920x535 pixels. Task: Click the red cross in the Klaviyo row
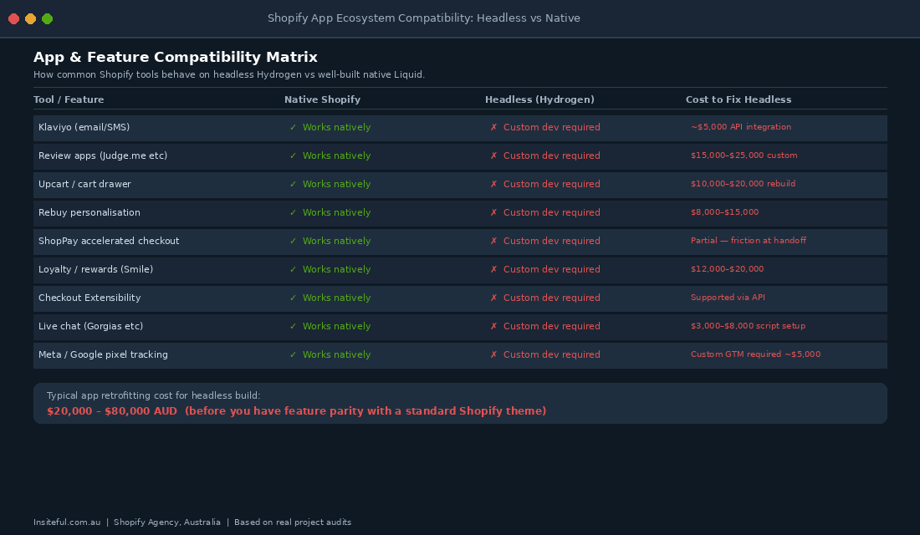tap(493, 127)
